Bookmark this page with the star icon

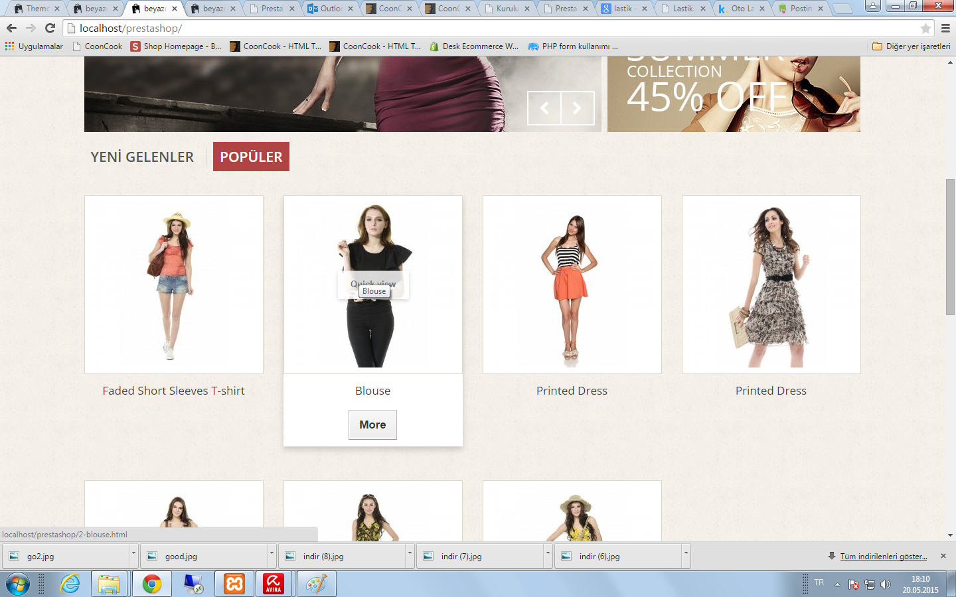pyautogui.click(x=925, y=29)
